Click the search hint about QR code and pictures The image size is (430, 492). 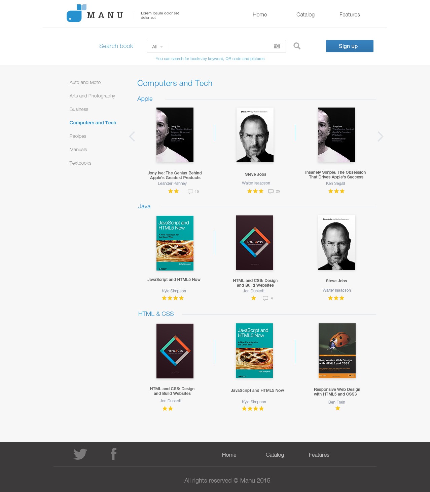(x=210, y=59)
